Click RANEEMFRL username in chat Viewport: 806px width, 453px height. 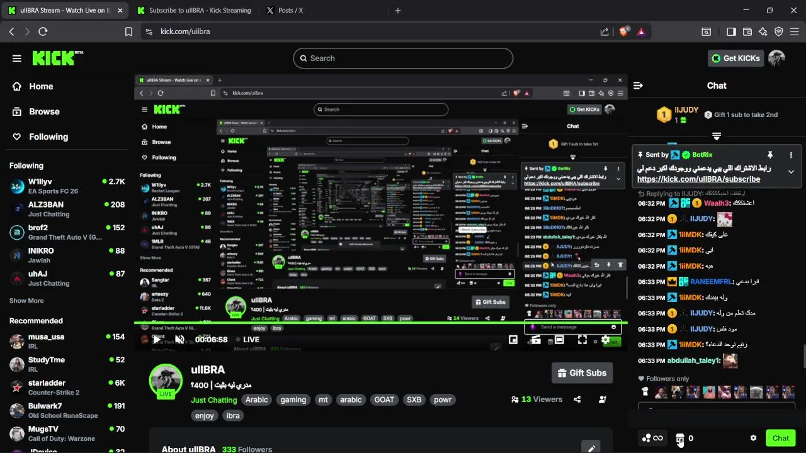[x=711, y=282]
